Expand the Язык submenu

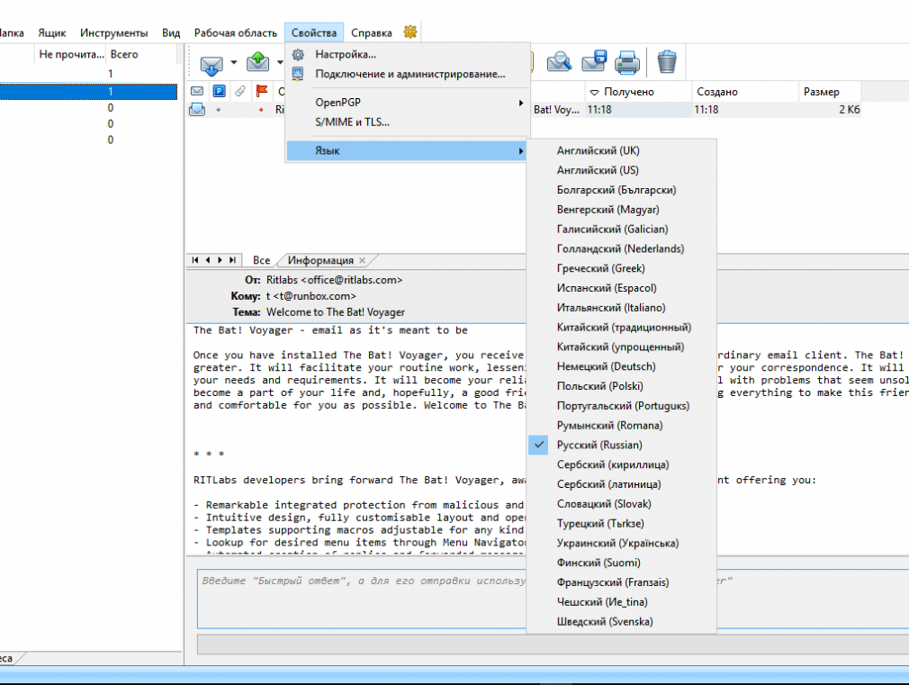coord(408,151)
